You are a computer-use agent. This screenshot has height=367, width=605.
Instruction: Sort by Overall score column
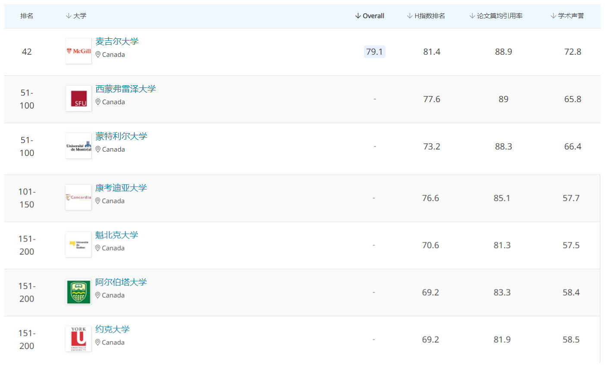tap(370, 16)
